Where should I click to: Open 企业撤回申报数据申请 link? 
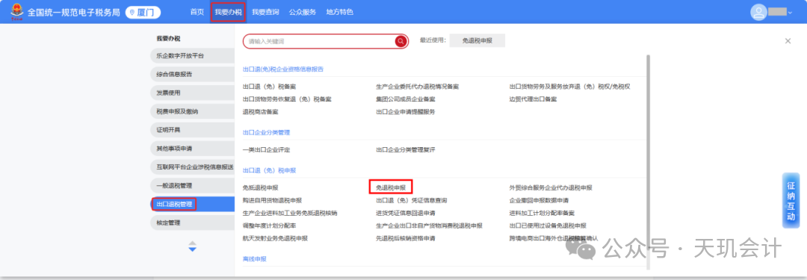pos(539,200)
